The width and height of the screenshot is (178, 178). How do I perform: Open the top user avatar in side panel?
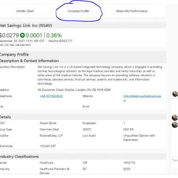pyautogui.click(x=175, y=94)
